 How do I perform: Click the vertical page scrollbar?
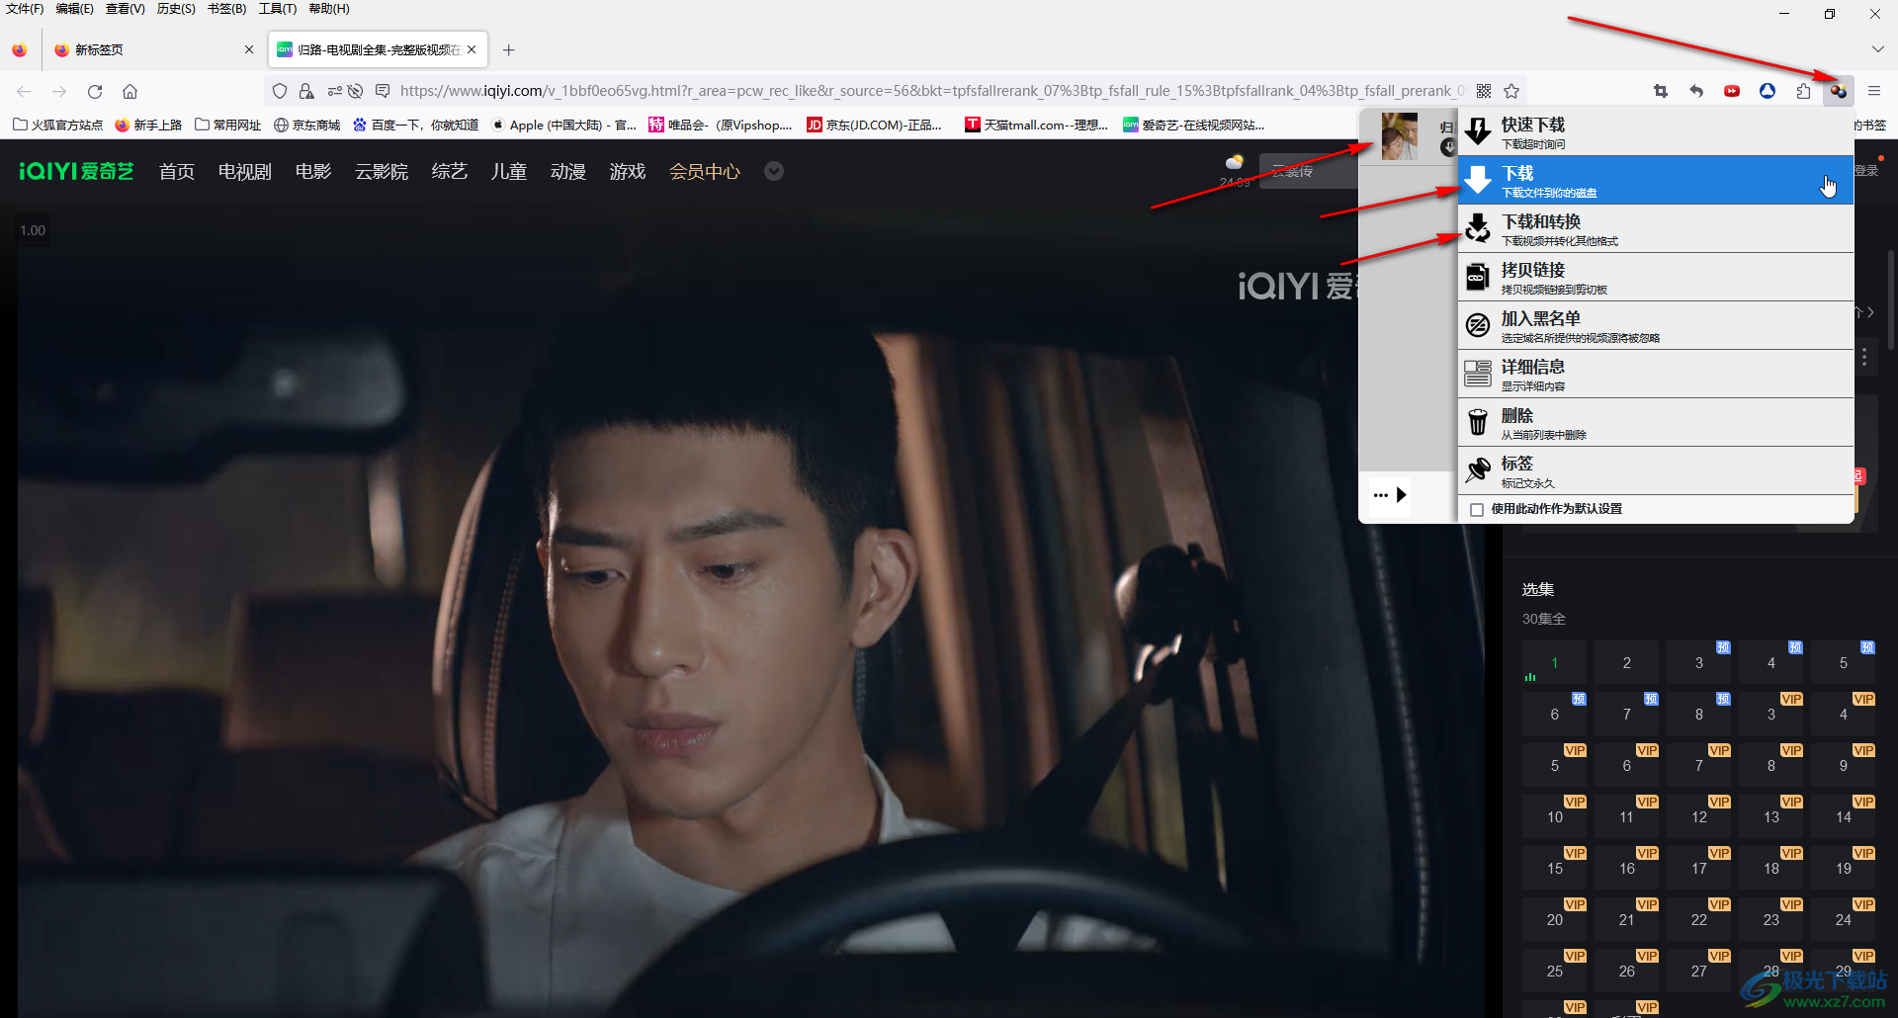tap(1891, 300)
